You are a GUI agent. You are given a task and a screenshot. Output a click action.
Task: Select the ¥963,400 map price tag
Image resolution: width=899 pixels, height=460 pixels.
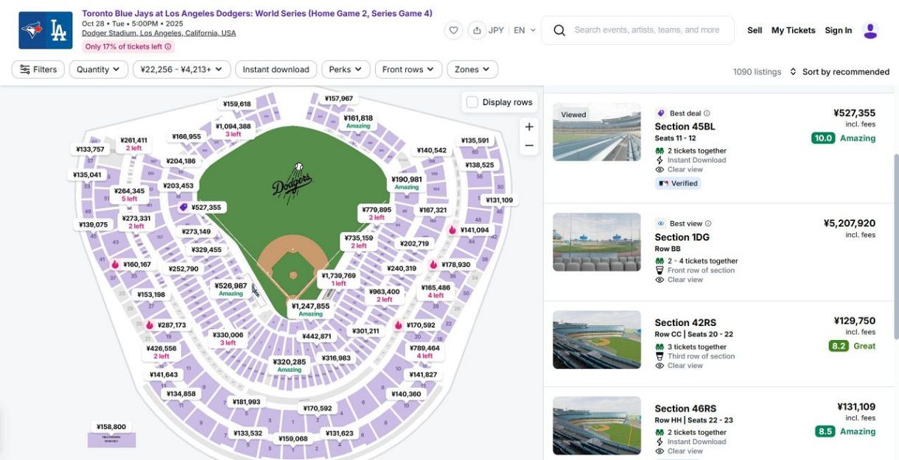click(x=385, y=295)
